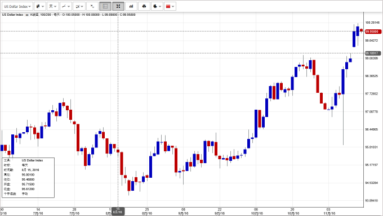This screenshot has width=383, height=216.
Task: Click the 22 9月/16 date axis label
Action: pyautogui.click(x=220, y=211)
